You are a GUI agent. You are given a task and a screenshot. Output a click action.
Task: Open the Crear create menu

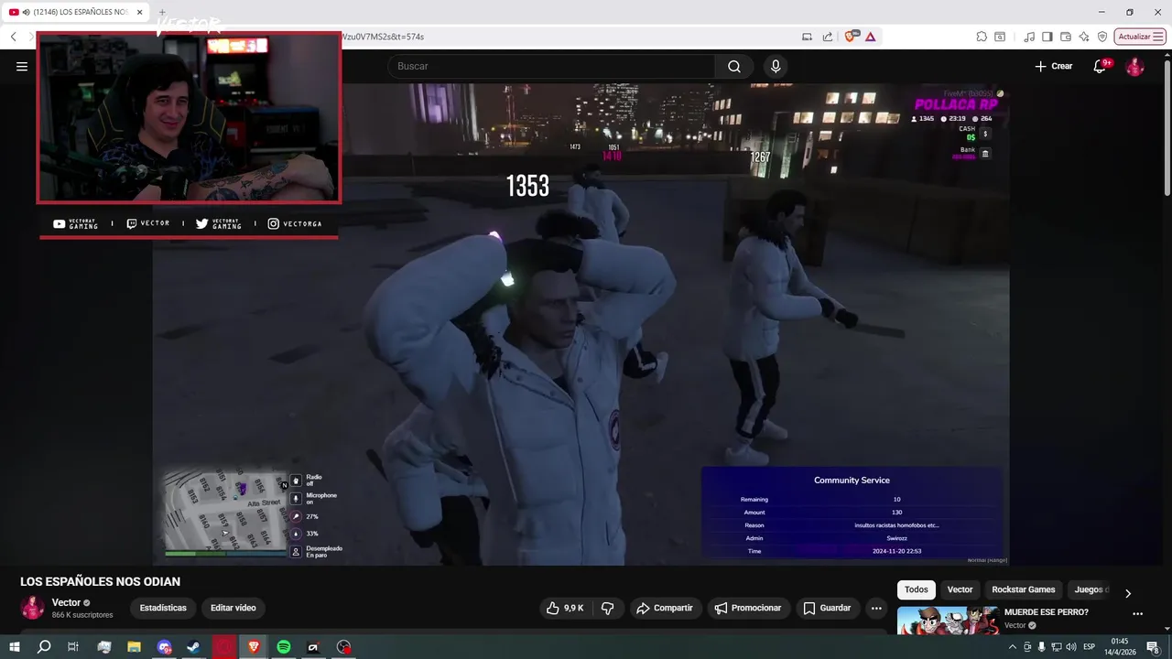click(x=1053, y=66)
